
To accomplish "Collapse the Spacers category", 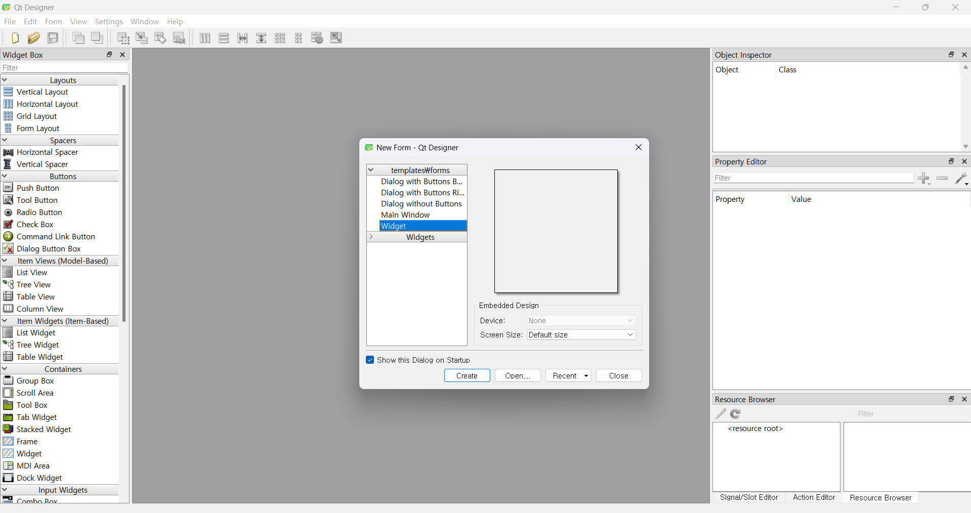I will pyautogui.click(x=5, y=140).
